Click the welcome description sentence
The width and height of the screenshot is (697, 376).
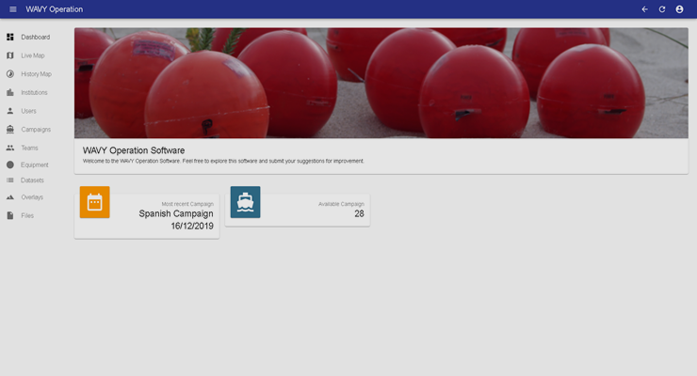point(223,162)
